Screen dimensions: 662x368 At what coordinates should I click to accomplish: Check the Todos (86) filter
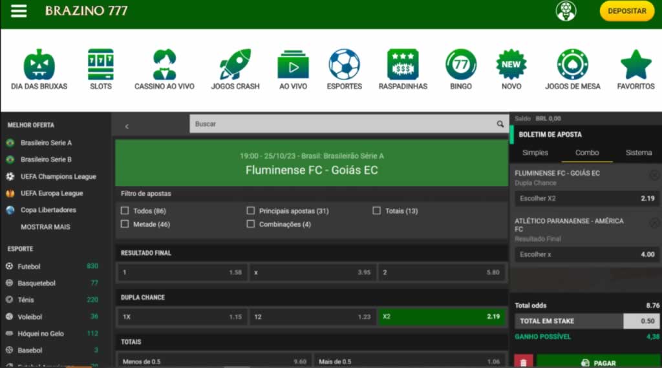125,210
